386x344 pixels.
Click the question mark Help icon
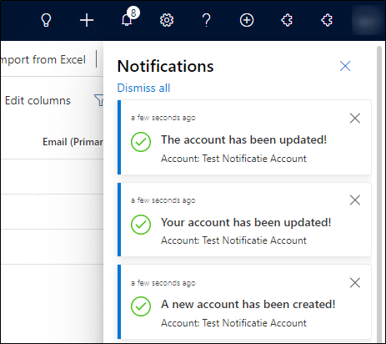pyautogui.click(x=206, y=20)
